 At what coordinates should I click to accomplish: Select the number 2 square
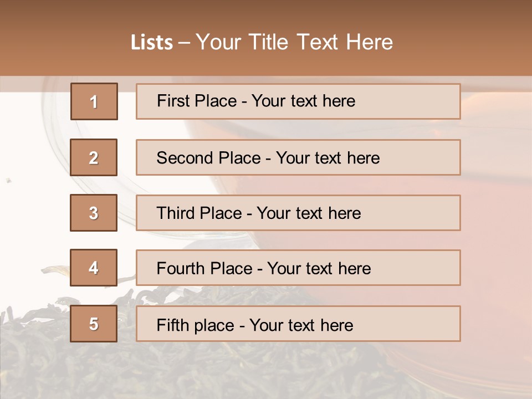(x=94, y=157)
